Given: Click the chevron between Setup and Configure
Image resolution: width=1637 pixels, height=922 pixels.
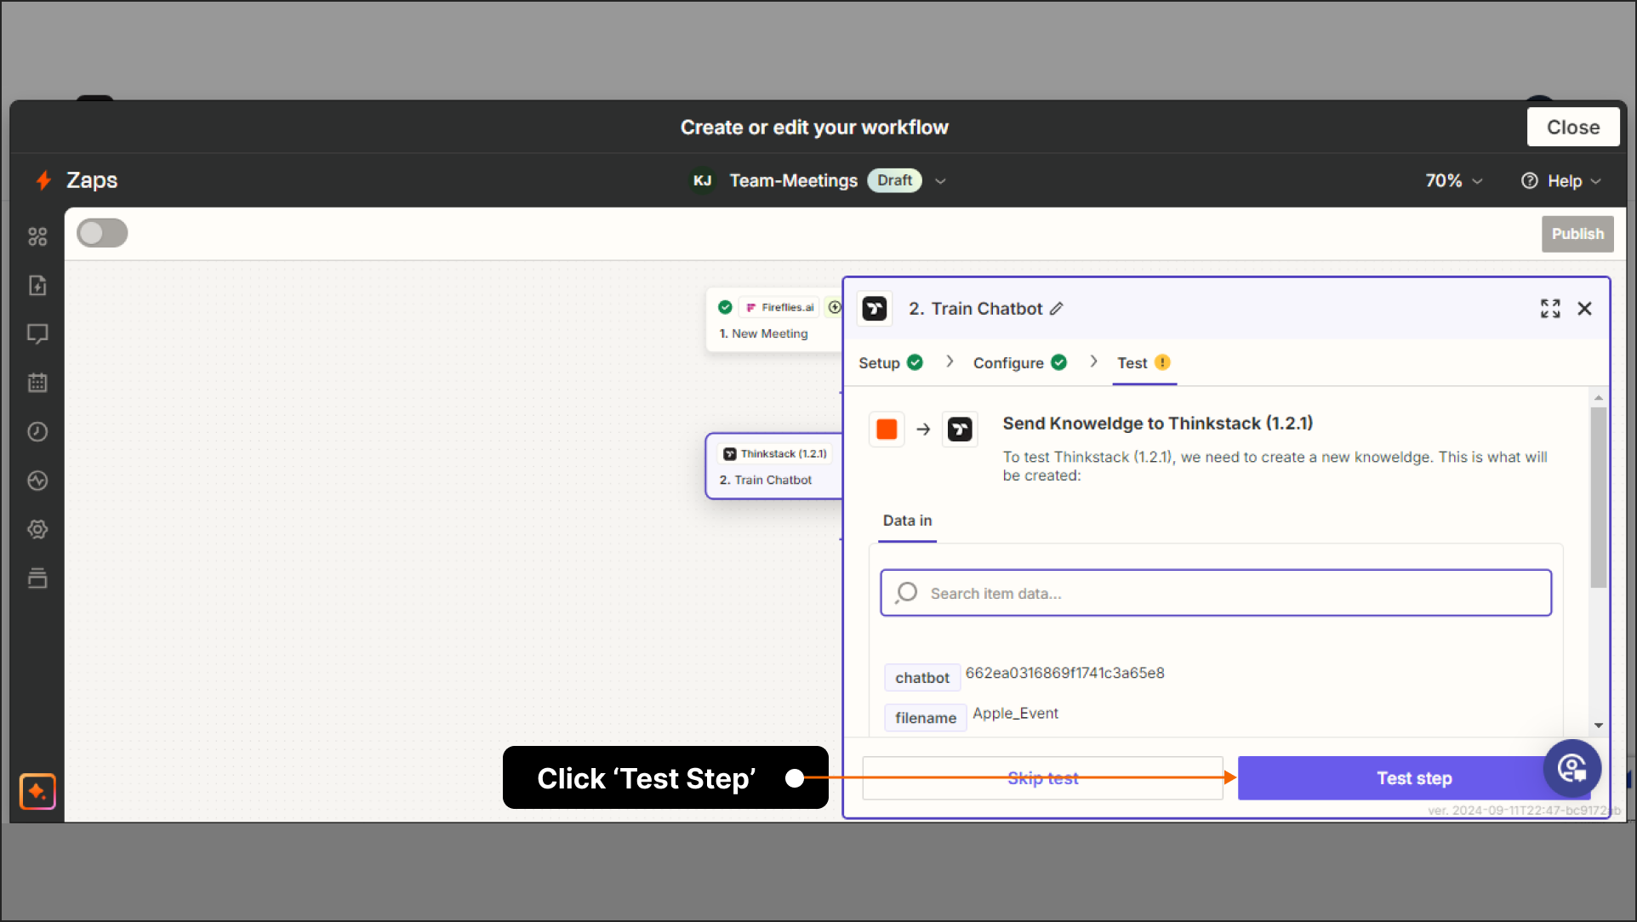Looking at the screenshot, I should click(950, 362).
